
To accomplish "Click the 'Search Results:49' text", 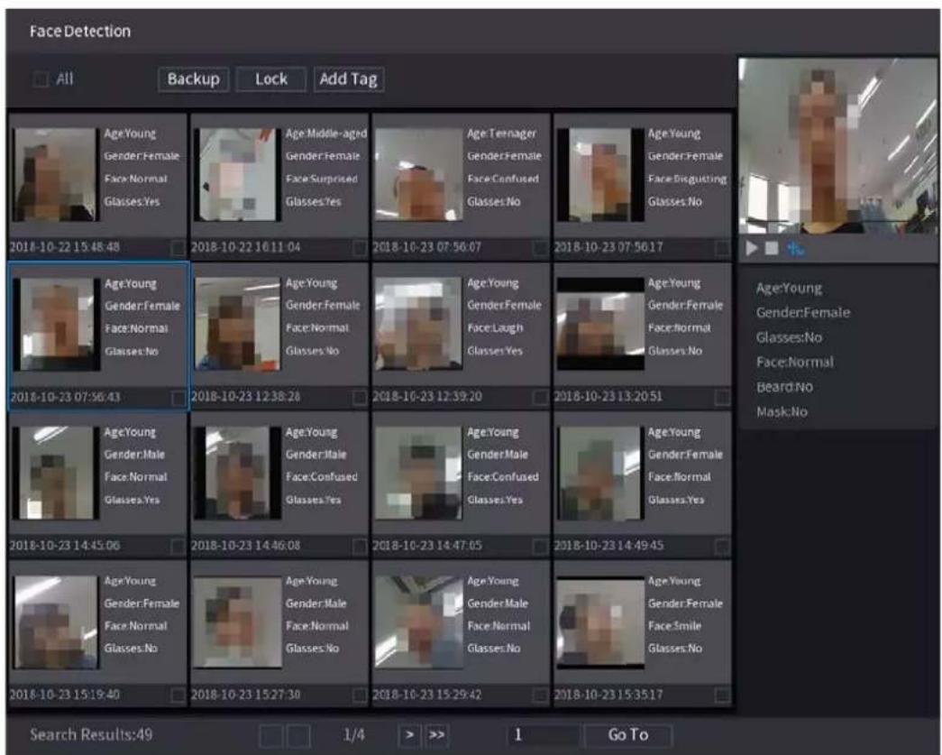I will (x=91, y=734).
